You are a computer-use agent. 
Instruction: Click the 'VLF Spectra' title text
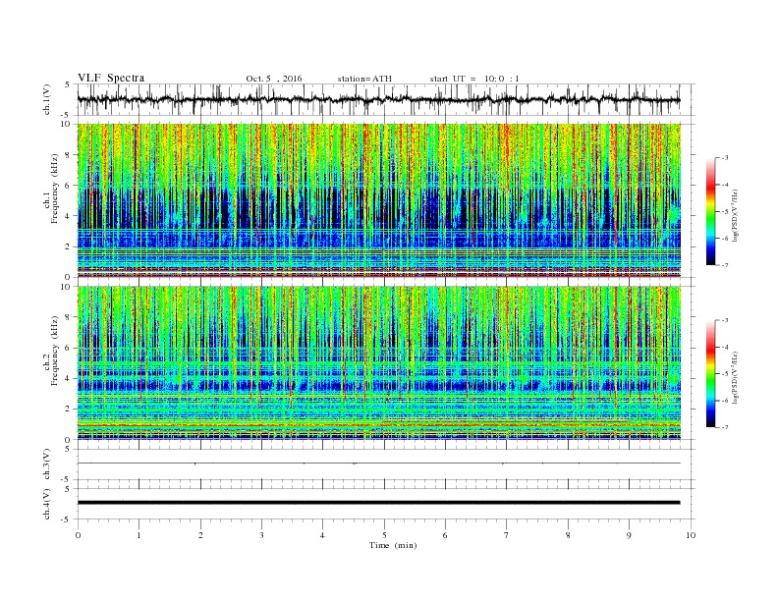pos(111,78)
